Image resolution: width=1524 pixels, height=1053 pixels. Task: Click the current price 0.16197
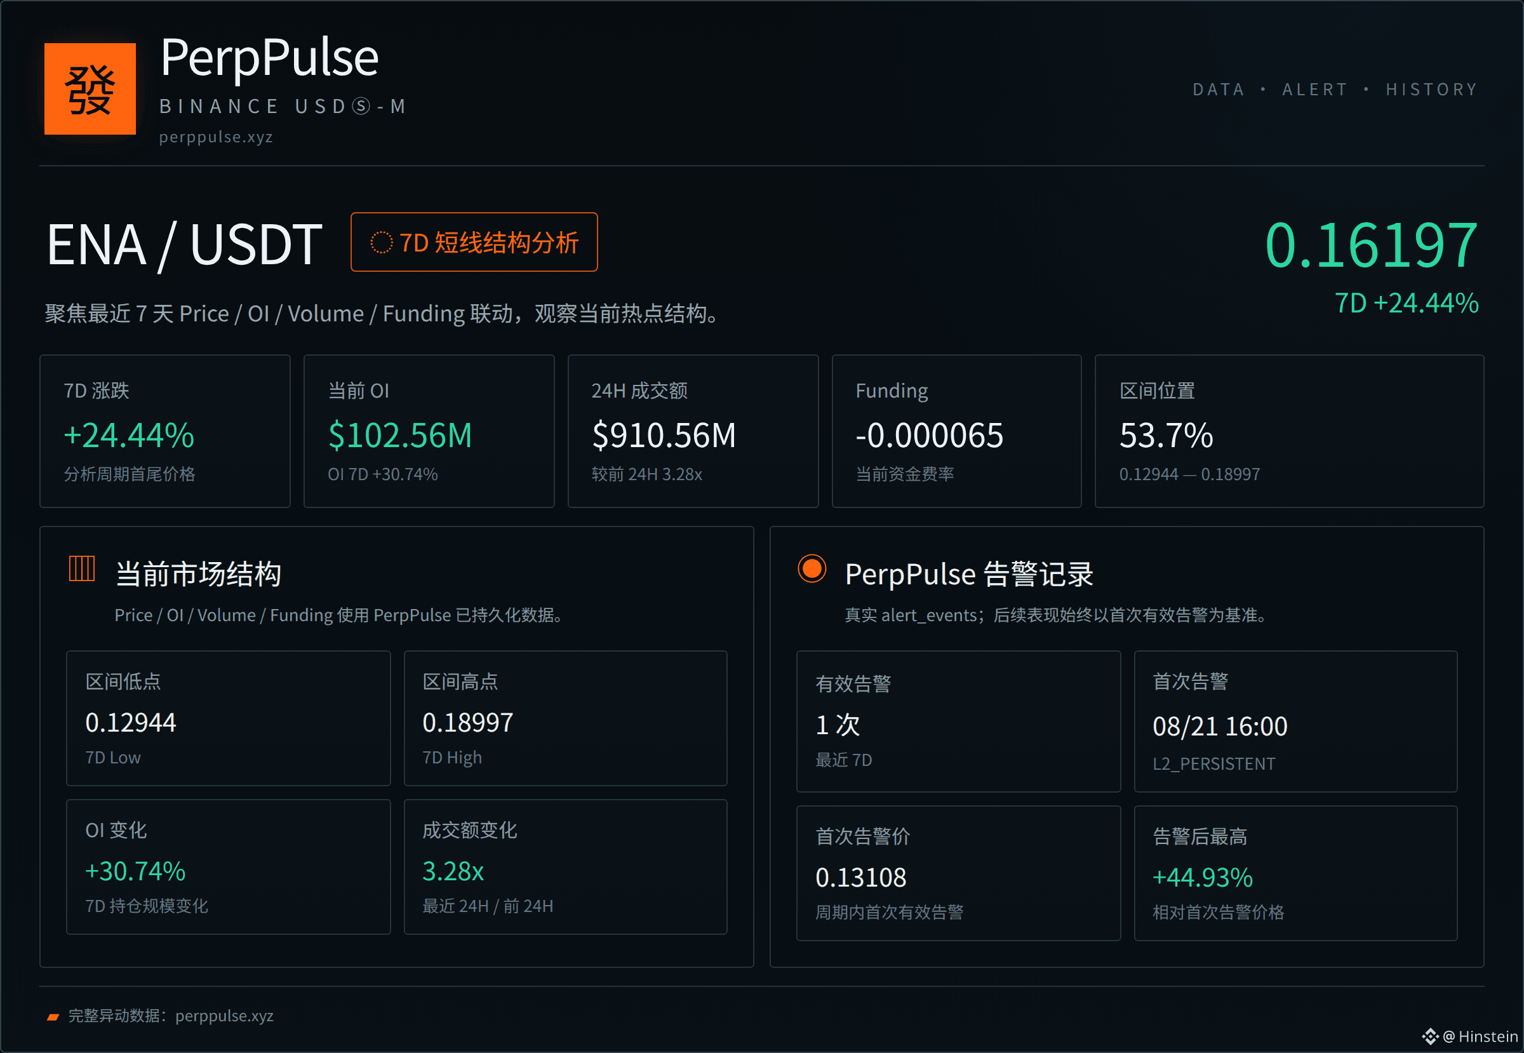pyautogui.click(x=1372, y=245)
